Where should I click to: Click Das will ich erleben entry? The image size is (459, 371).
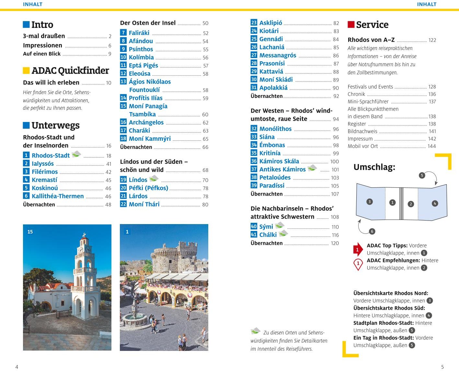(67, 83)
